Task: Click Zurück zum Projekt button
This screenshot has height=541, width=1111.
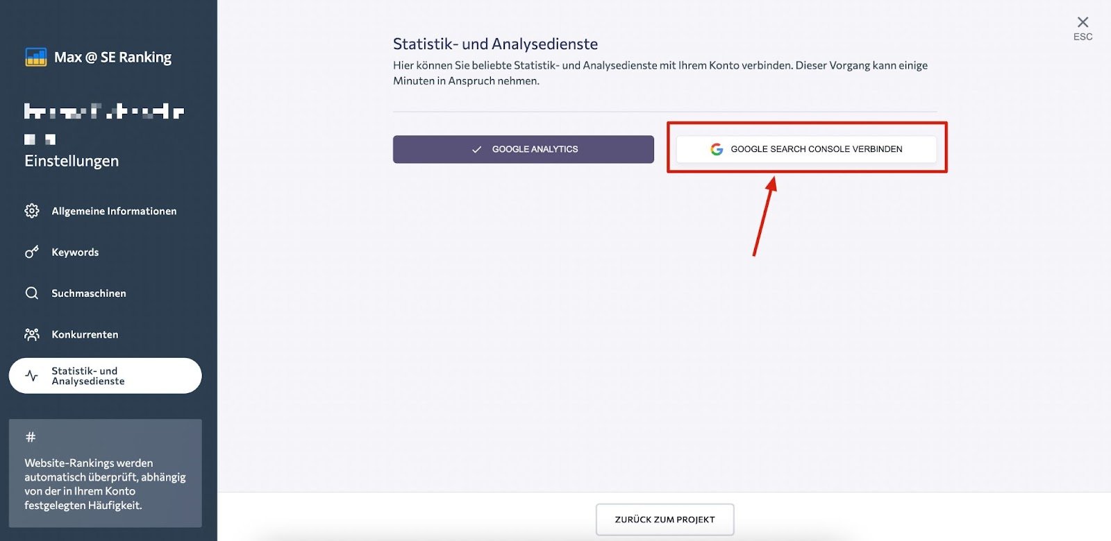Action: (665, 519)
